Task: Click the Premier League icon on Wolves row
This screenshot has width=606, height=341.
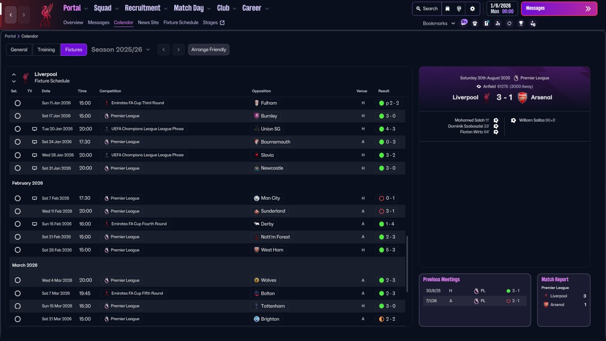Action: point(107,280)
